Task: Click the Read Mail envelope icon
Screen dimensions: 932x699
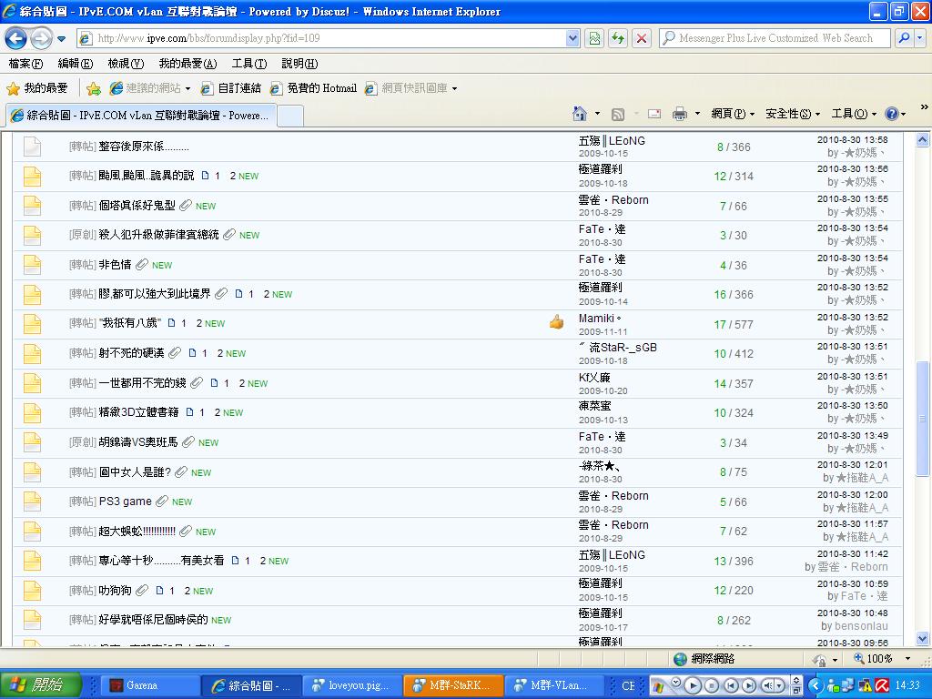Action: pos(653,114)
